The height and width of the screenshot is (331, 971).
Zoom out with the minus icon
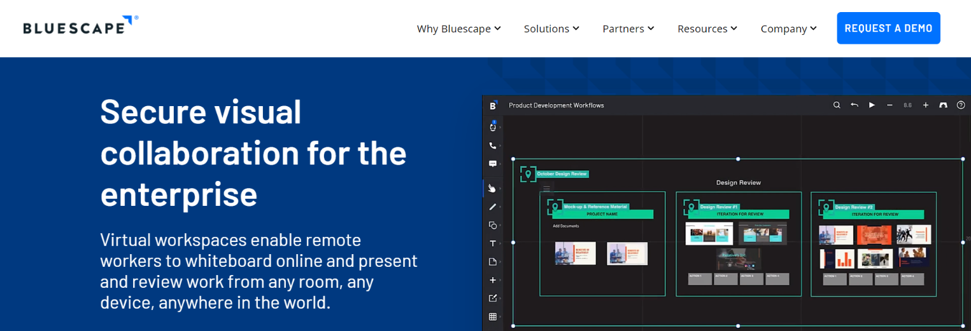coord(889,105)
